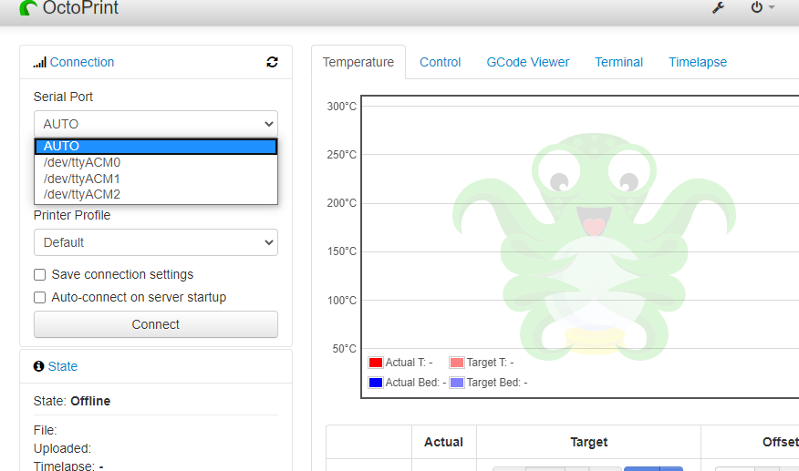Open the Printer Profile dropdown

pos(156,242)
